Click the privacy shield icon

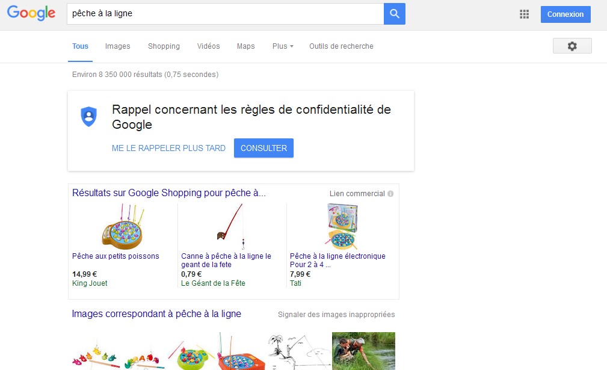89,116
